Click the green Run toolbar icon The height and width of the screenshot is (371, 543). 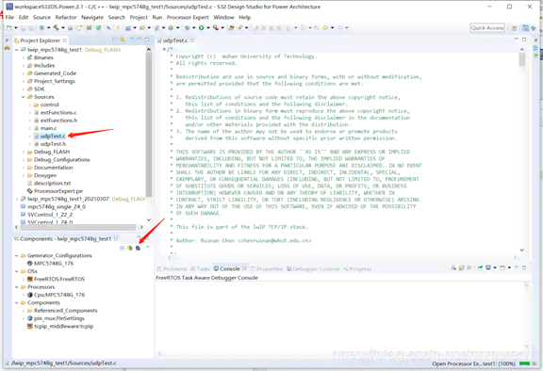[201, 27]
